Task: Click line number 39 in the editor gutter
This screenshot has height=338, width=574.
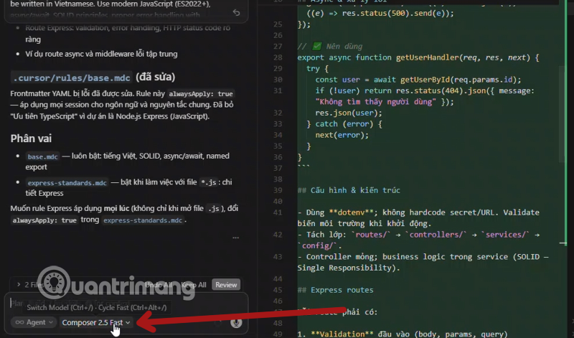Action: click(x=278, y=190)
